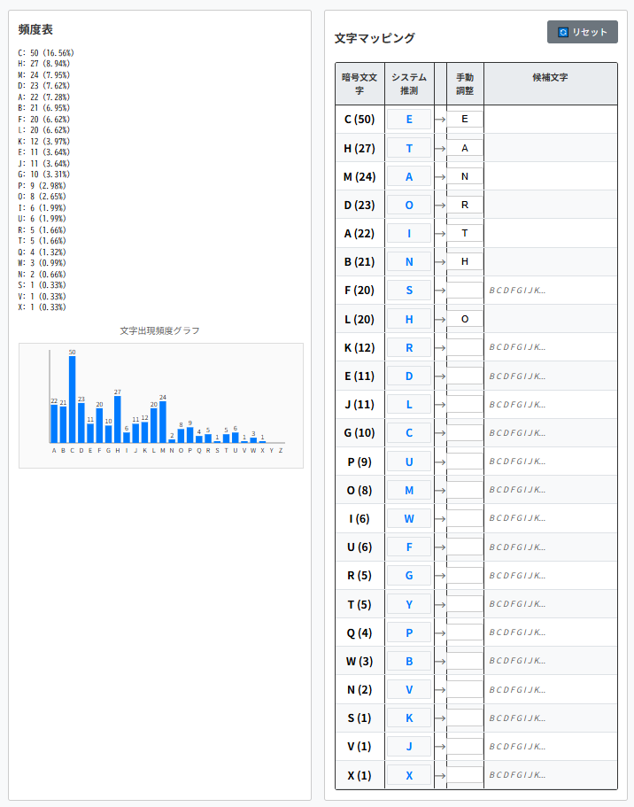Choose system guess X in the X (1) row
This screenshot has height=807, width=634.
[x=409, y=775]
